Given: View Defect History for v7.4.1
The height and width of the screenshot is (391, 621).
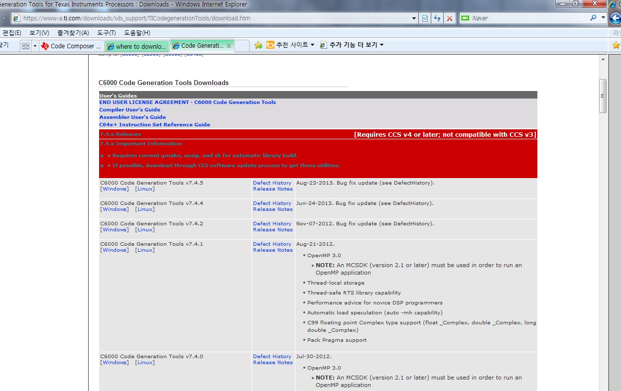Looking at the screenshot, I should click(272, 244).
